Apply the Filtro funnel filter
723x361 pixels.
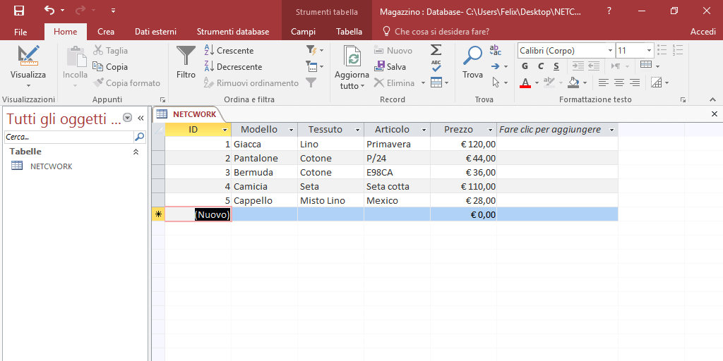pos(186,62)
